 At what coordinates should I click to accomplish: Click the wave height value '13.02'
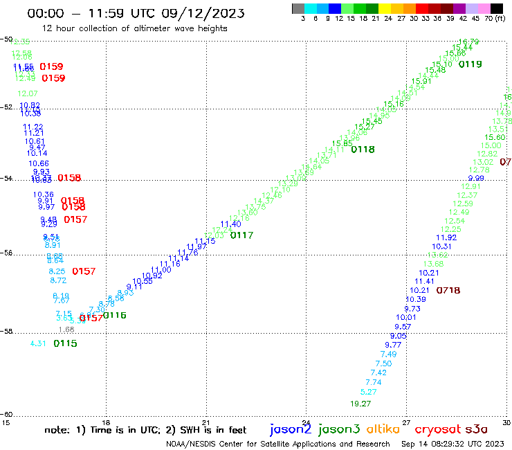click(x=483, y=162)
